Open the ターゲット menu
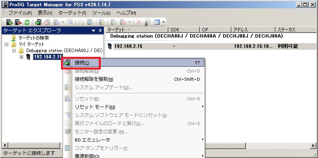 [72, 13]
